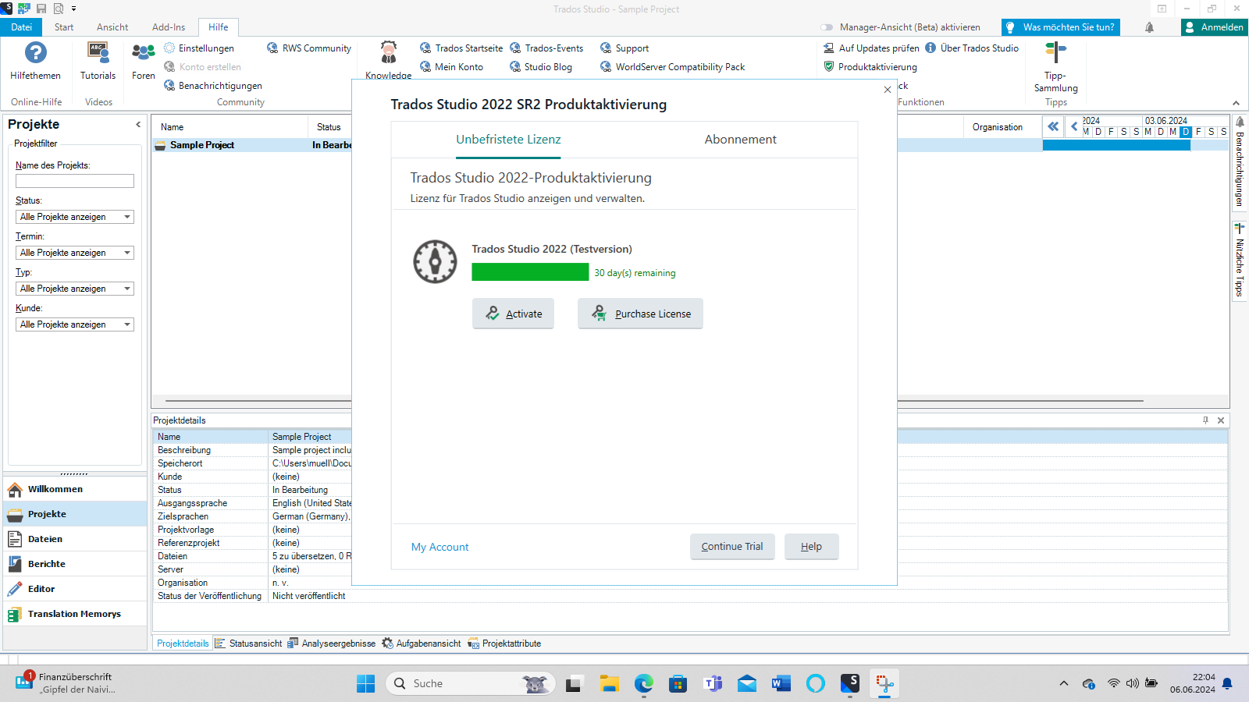
Task: Open Trados Startseite web link
Action: [x=461, y=48]
